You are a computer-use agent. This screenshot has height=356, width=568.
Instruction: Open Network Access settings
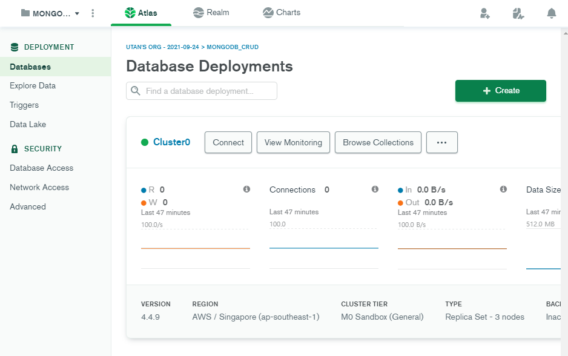point(39,187)
